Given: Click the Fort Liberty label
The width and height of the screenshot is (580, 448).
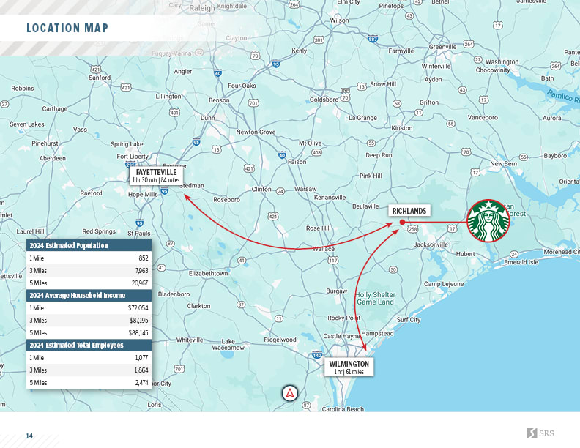Looking at the screenshot, I should pyautogui.click(x=133, y=157).
